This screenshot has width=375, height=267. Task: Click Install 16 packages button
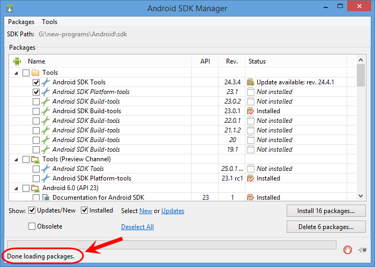tap(326, 211)
